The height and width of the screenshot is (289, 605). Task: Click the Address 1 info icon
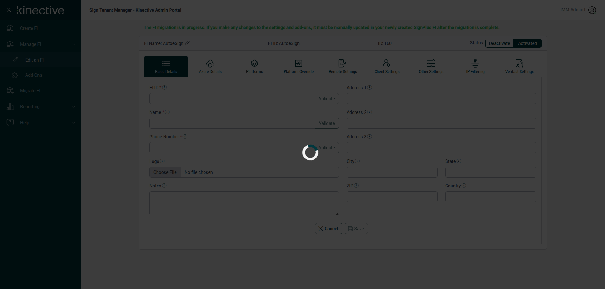click(x=370, y=87)
